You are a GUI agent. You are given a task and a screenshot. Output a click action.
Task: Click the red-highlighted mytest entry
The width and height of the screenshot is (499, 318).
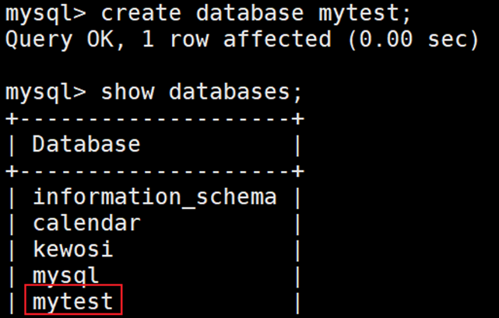pos(73,301)
